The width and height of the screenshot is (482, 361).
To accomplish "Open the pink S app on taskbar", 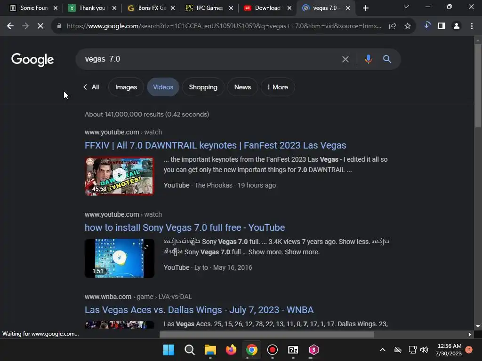I will pyautogui.click(x=313, y=350).
